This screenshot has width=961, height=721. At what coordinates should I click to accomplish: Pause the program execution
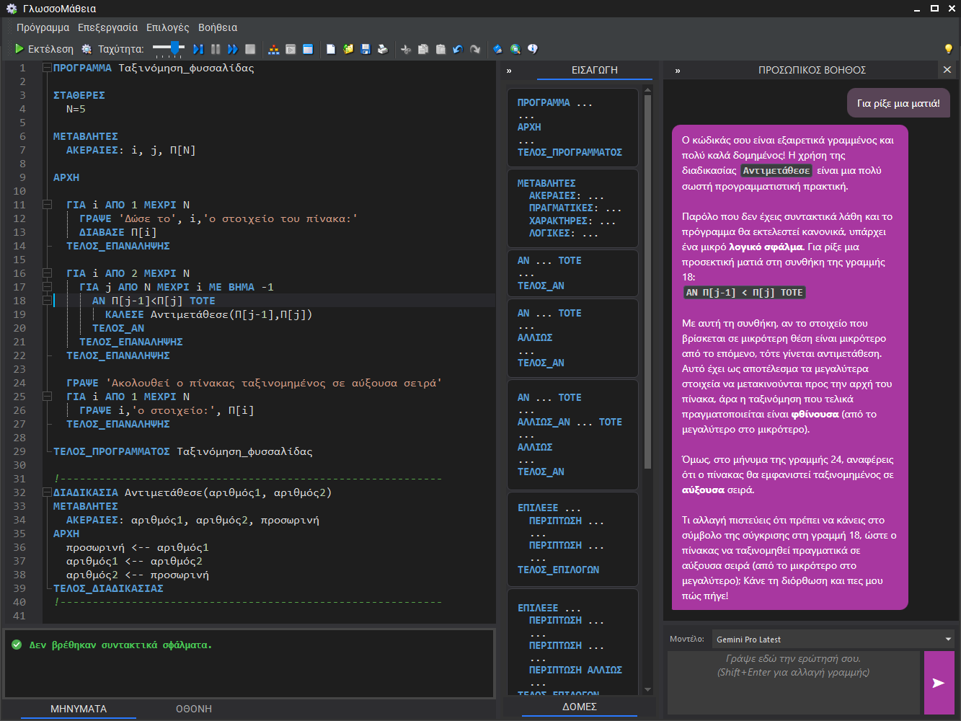[x=215, y=49]
